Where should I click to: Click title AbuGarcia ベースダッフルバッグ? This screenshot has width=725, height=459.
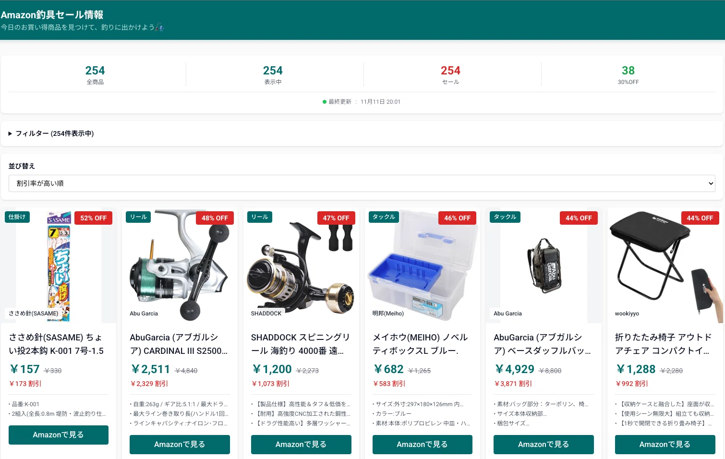coord(543,344)
